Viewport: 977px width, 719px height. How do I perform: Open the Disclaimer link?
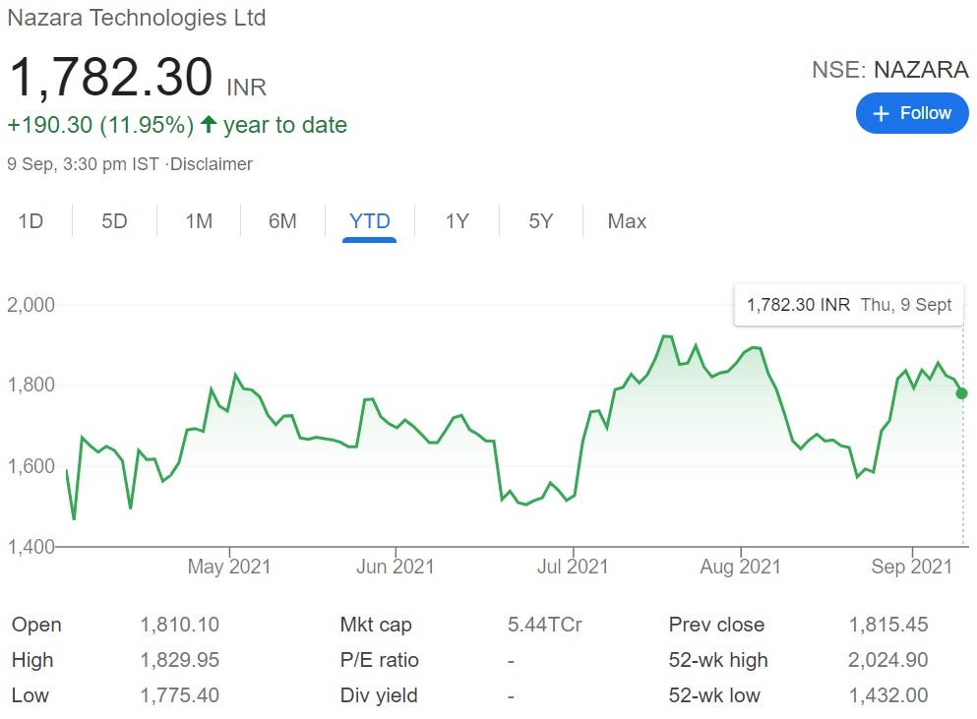pyautogui.click(x=212, y=164)
